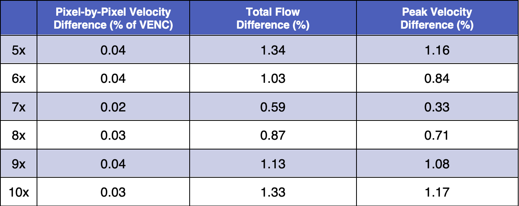519x206 pixels.
Task: Select the 0.02 cell in 7x row
Action: (x=113, y=107)
